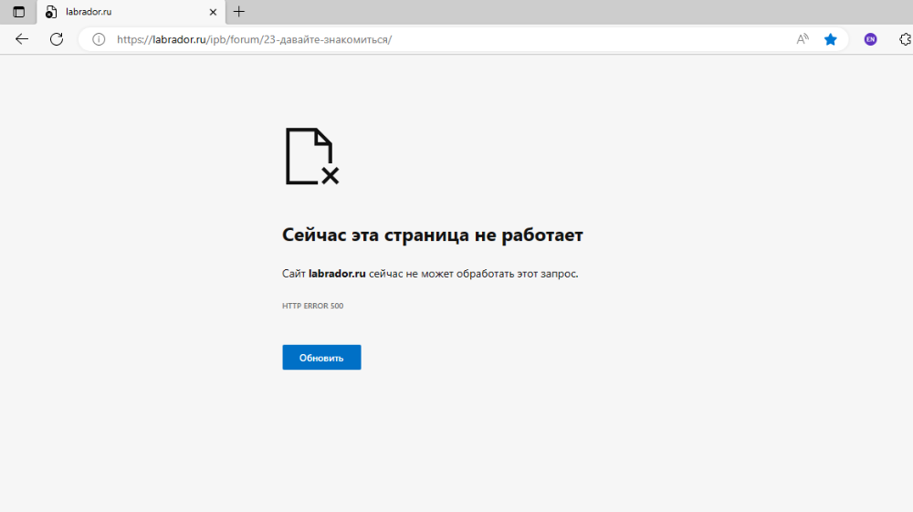
Task: Click bold labrador.ru in error message
Action: [x=337, y=274]
